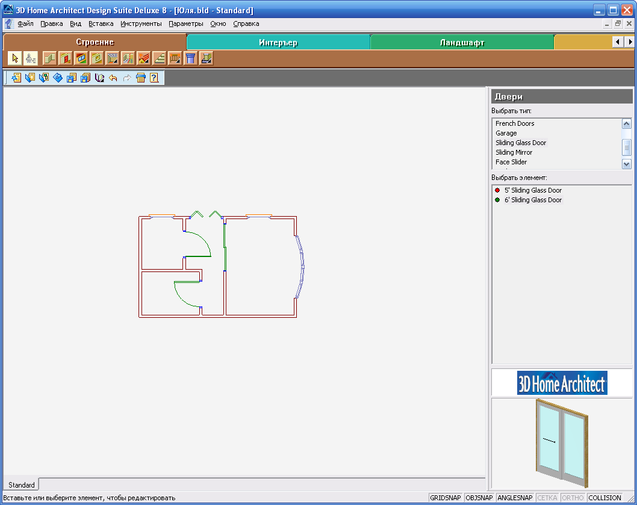This screenshot has width=637, height=505.
Task: Choose the Walls tool icon
Action: pyautogui.click(x=49, y=58)
